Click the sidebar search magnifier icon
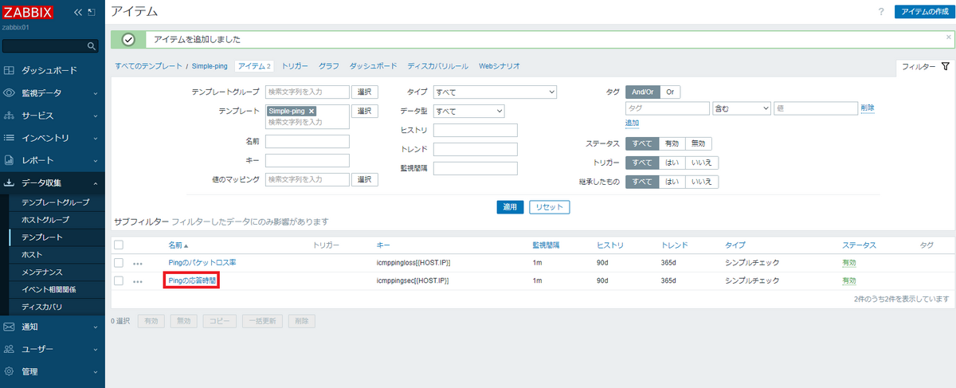Image resolution: width=956 pixels, height=388 pixels. pyautogui.click(x=92, y=46)
